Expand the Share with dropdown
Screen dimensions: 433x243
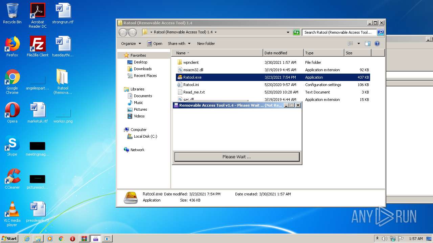tap(179, 44)
